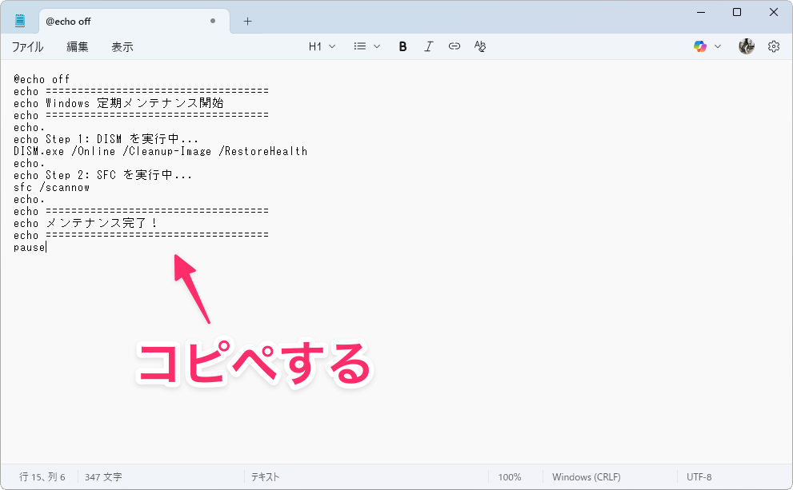The height and width of the screenshot is (490, 793).
Task: Open the ファイル menu
Action: (27, 47)
